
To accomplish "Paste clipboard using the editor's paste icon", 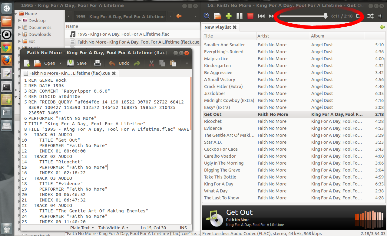I will (x=173, y=63).
